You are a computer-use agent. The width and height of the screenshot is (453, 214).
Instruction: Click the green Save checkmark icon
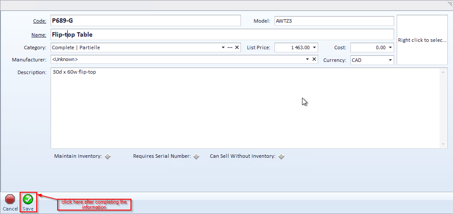(x=28, y=200)
